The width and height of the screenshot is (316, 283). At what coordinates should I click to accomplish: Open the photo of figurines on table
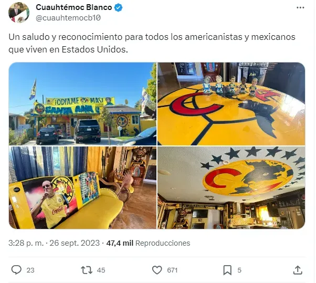tap(231, 104)
